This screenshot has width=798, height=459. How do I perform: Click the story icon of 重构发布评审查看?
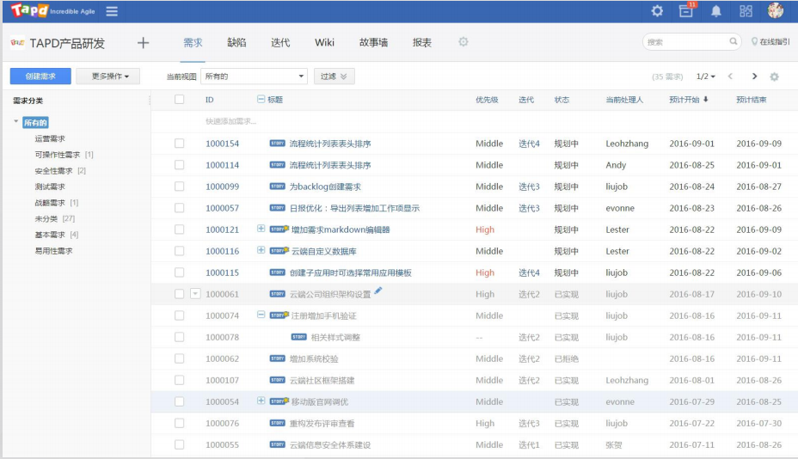pos(278,423)
